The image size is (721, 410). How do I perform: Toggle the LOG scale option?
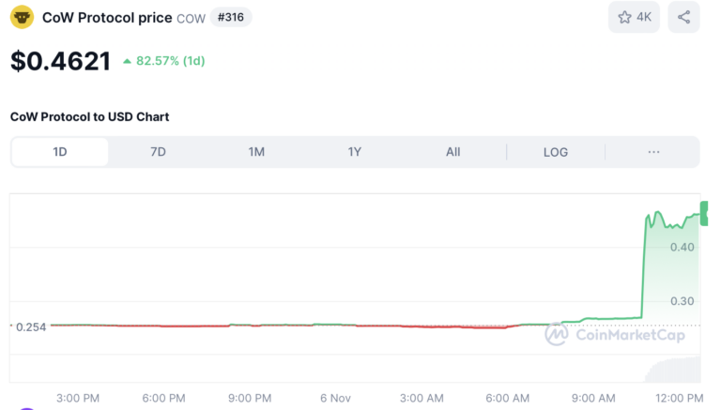(556, 152)
